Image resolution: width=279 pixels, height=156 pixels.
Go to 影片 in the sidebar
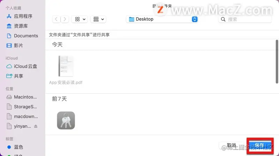coord(15,46)
